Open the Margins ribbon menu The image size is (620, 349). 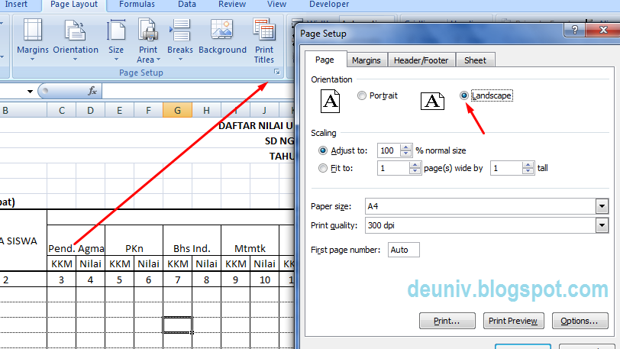32,40
